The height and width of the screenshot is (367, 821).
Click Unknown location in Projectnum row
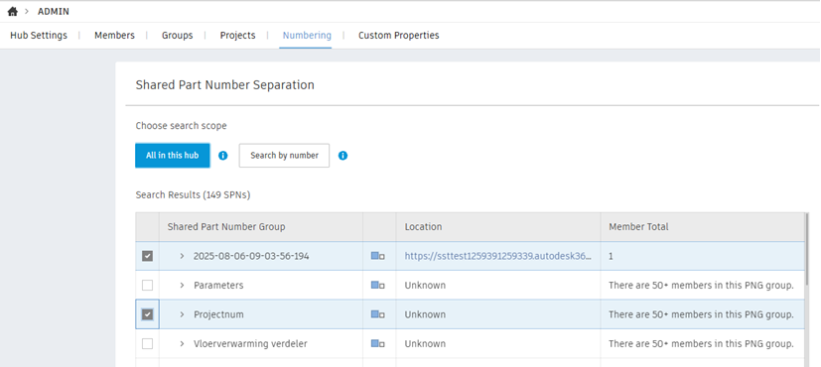425,314
